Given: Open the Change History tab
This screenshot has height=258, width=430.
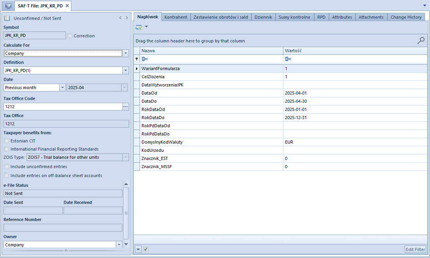Looking at the screenshot, I should click(406, 17).
